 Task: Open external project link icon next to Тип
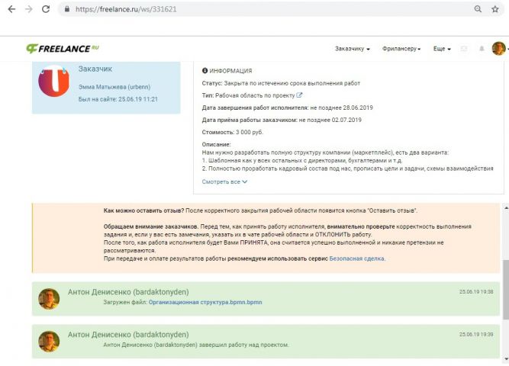[x=299, y=95]
